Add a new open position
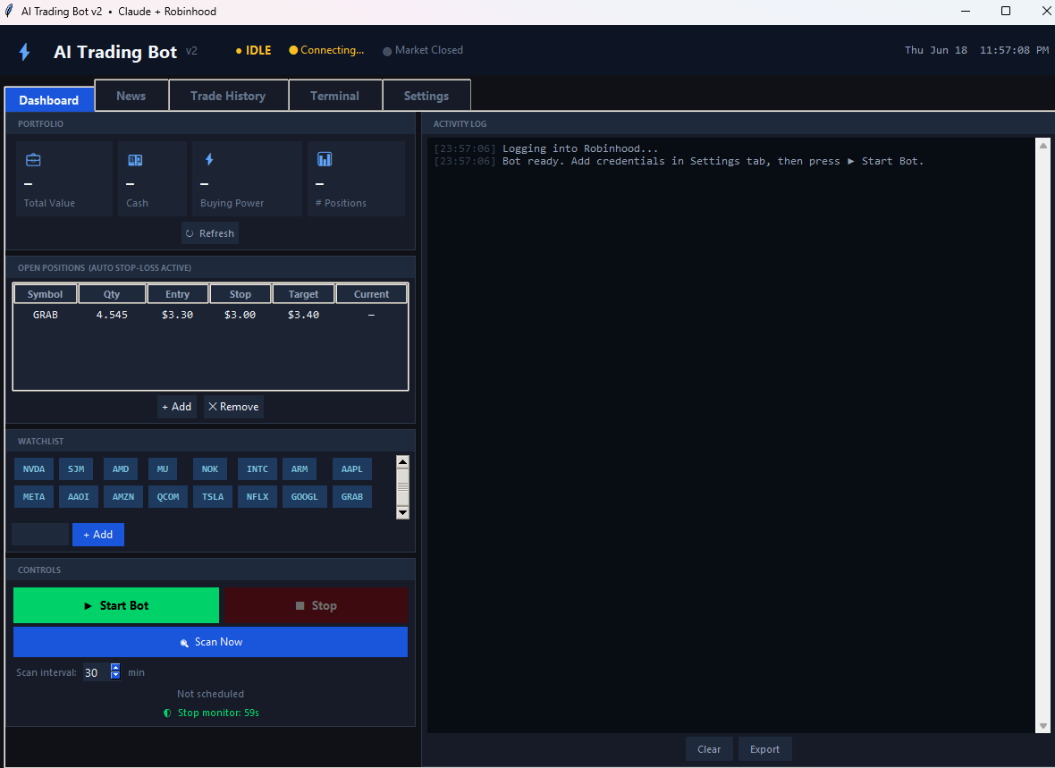The height and width of the screenshot is (768, 1055). click(x=177, y=407)
